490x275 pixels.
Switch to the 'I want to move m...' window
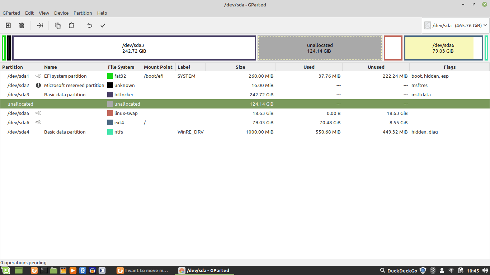click(x=142, y=270)
